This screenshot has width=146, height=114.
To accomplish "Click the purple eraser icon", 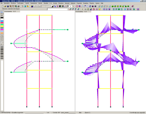I will pos(133,6).
